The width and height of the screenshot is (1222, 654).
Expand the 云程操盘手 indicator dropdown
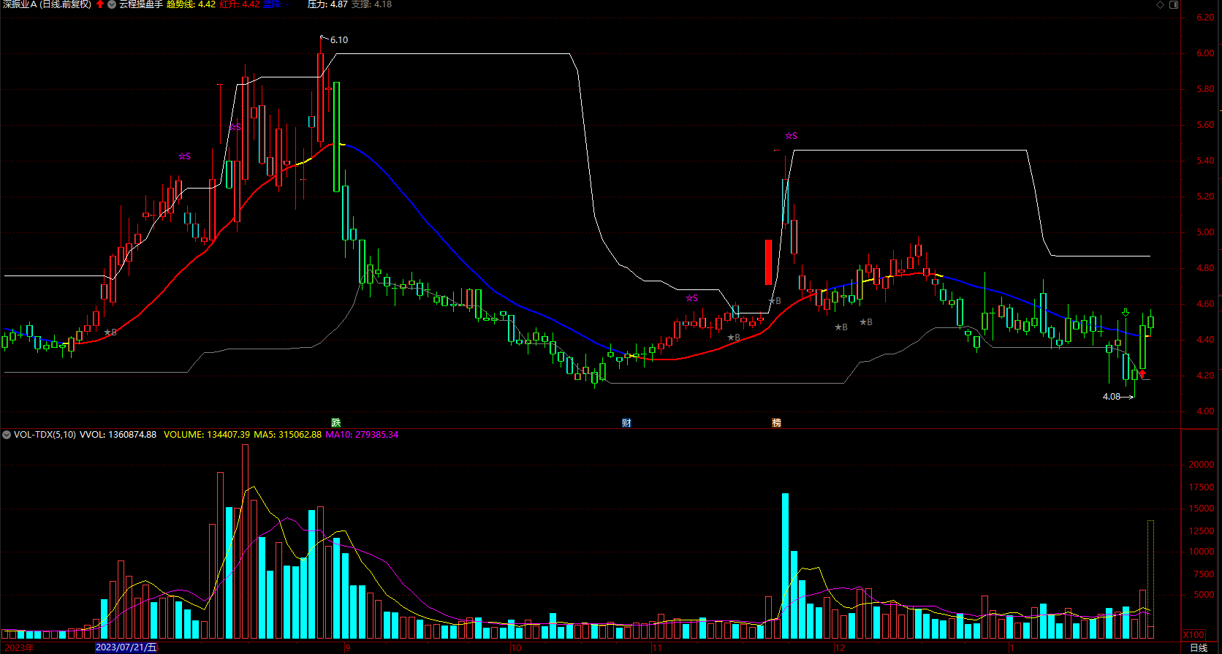112,4
